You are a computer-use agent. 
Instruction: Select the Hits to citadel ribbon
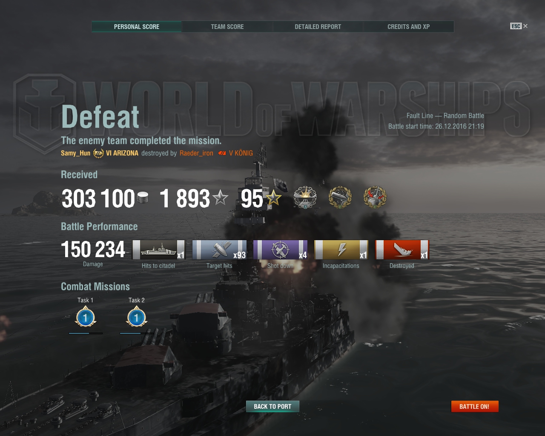click(159, 250)
